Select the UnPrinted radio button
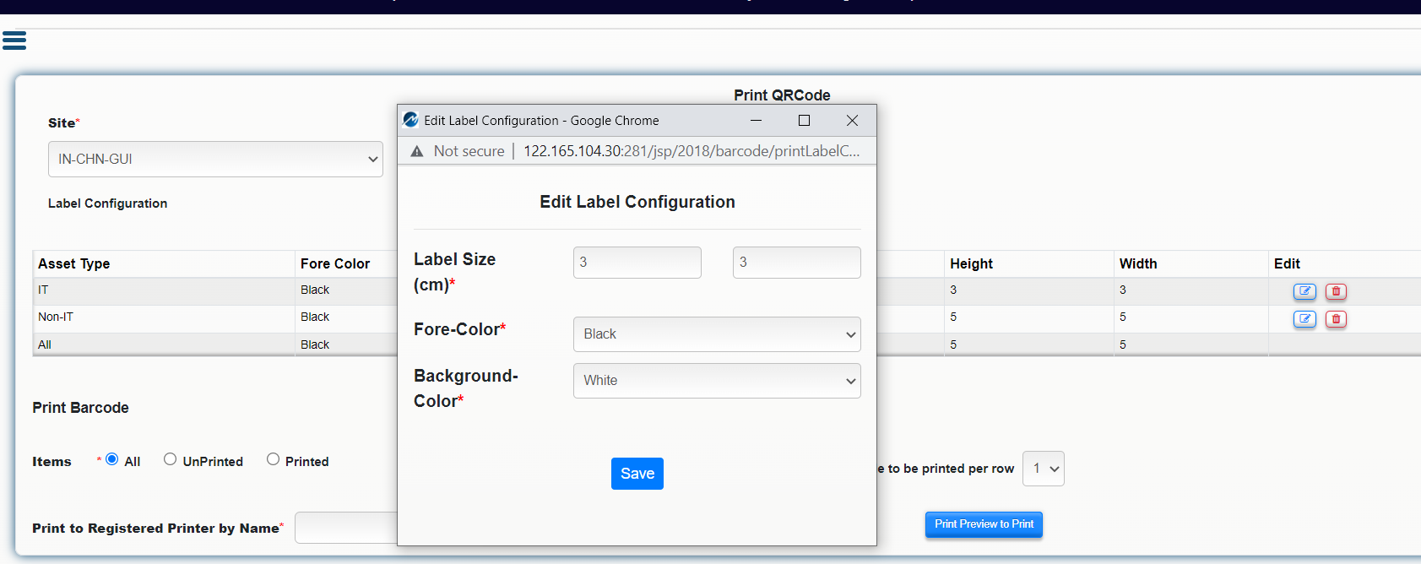This screenshot has width=1421, height=564. pyautogui.click(x=170, y=459)
